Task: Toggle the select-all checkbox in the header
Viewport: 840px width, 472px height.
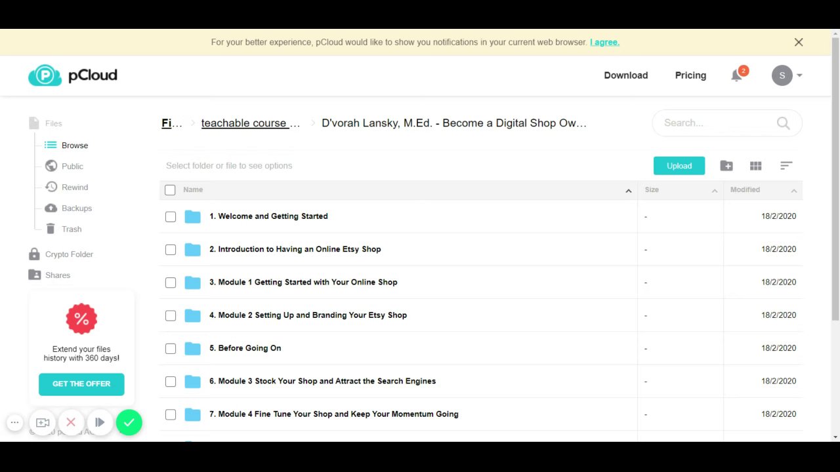Action: [171, 190]
